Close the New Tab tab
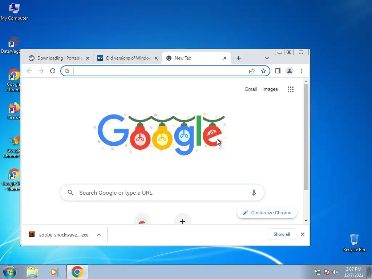 click(225, 58)
